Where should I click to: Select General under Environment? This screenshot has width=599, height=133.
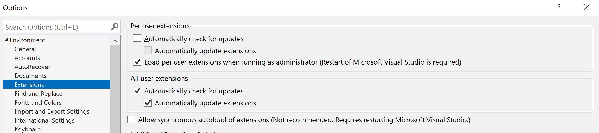(x=25, y=49)
